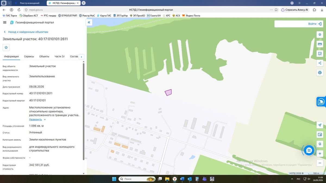Open the map layers panel icon

320,35
